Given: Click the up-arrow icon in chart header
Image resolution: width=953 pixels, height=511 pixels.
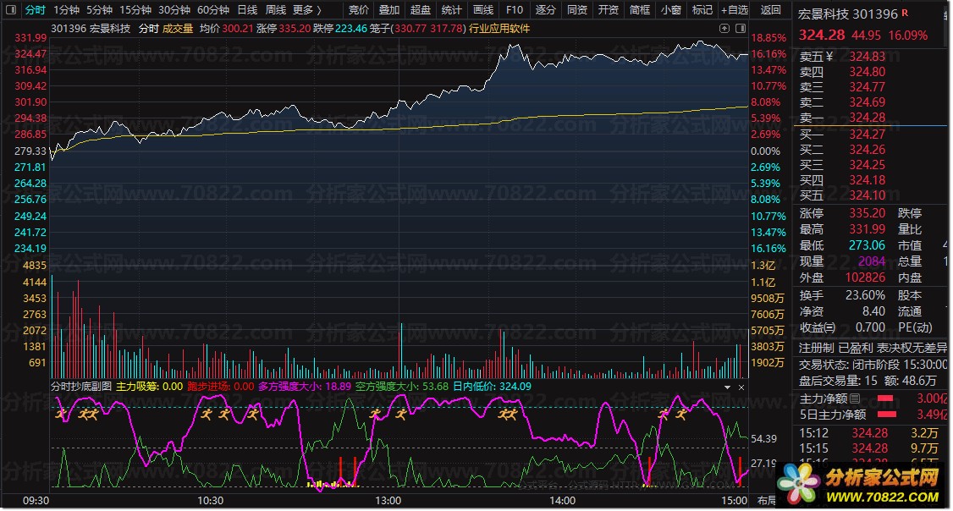Looking at the screenshot, I should 724,29.
